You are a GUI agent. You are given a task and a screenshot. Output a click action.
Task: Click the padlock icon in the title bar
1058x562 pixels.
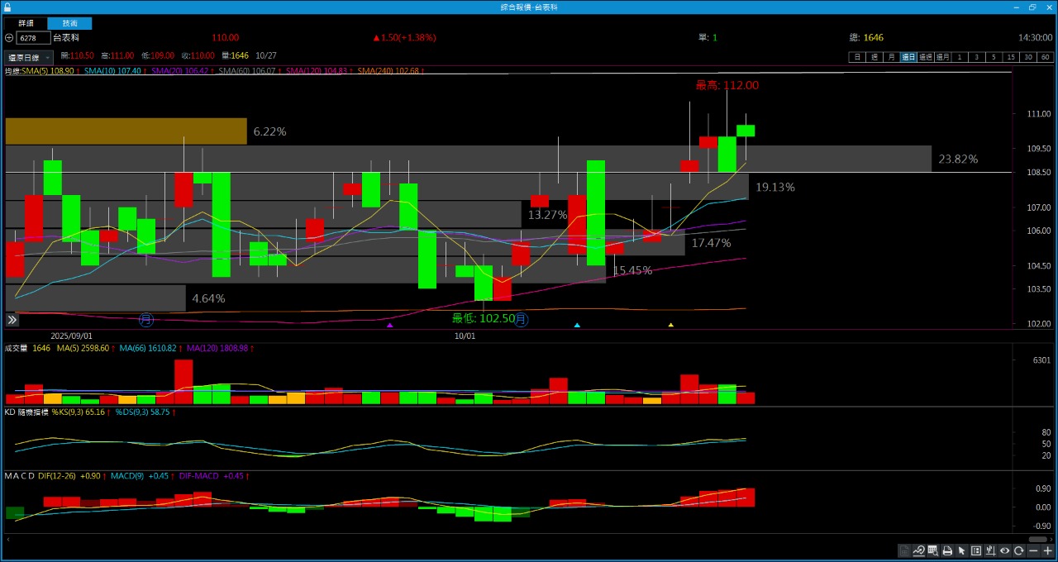[x=7, y=7]
